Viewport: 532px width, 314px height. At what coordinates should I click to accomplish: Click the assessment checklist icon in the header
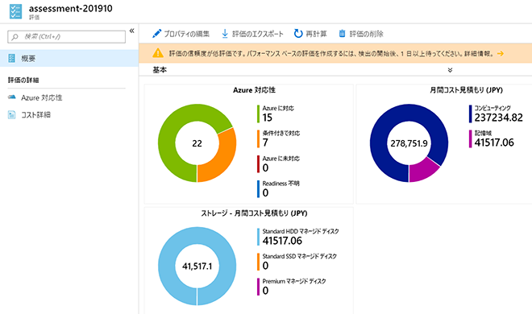click(x=15, y=11)
